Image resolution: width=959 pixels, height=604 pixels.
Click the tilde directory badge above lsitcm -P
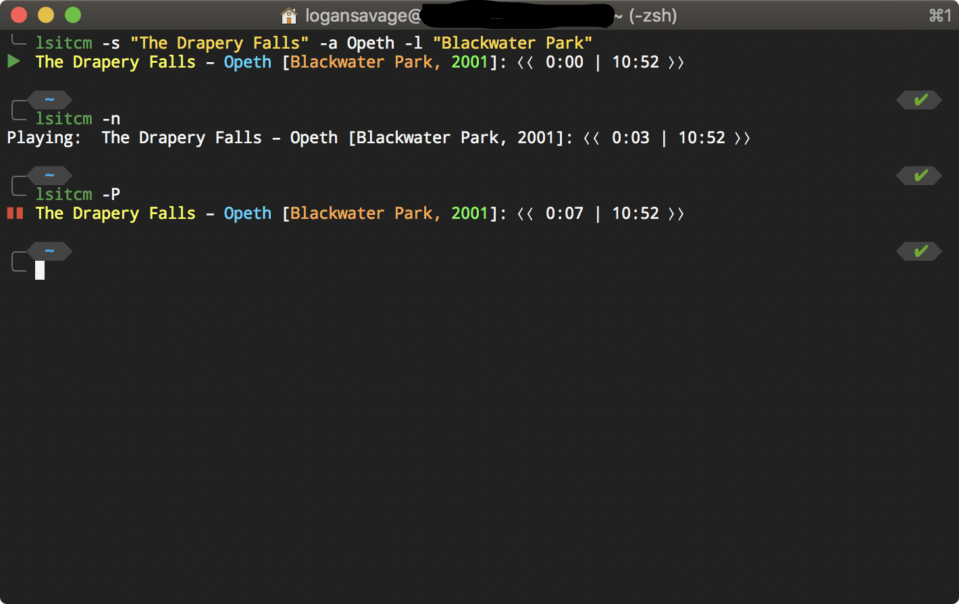point(49,176)
